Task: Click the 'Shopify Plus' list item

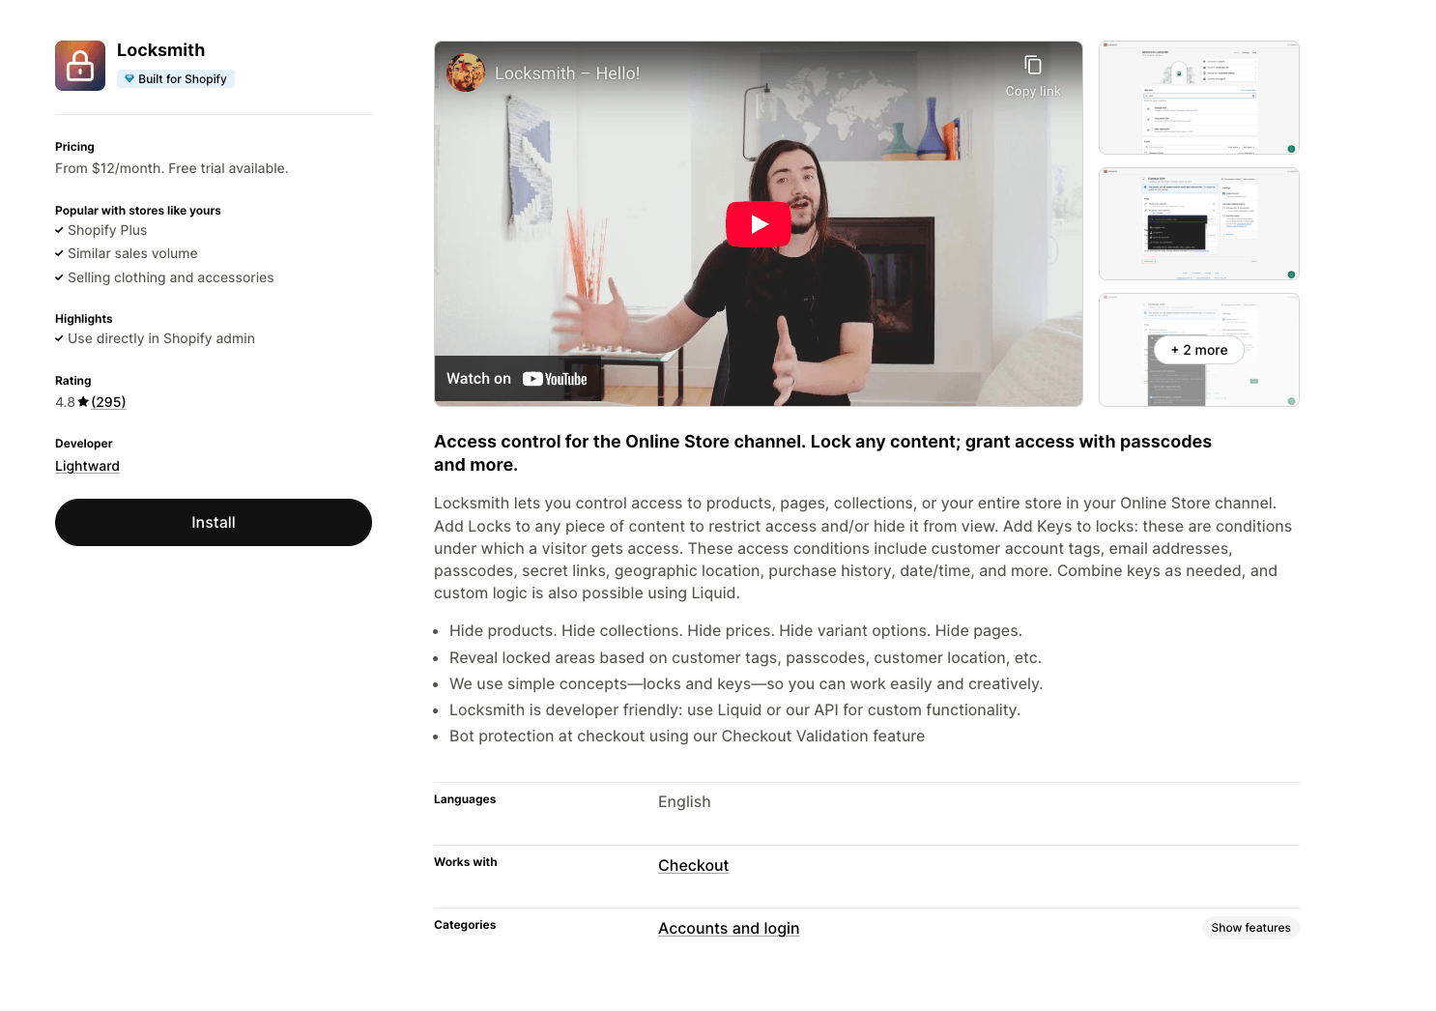Action: (107, 230)
